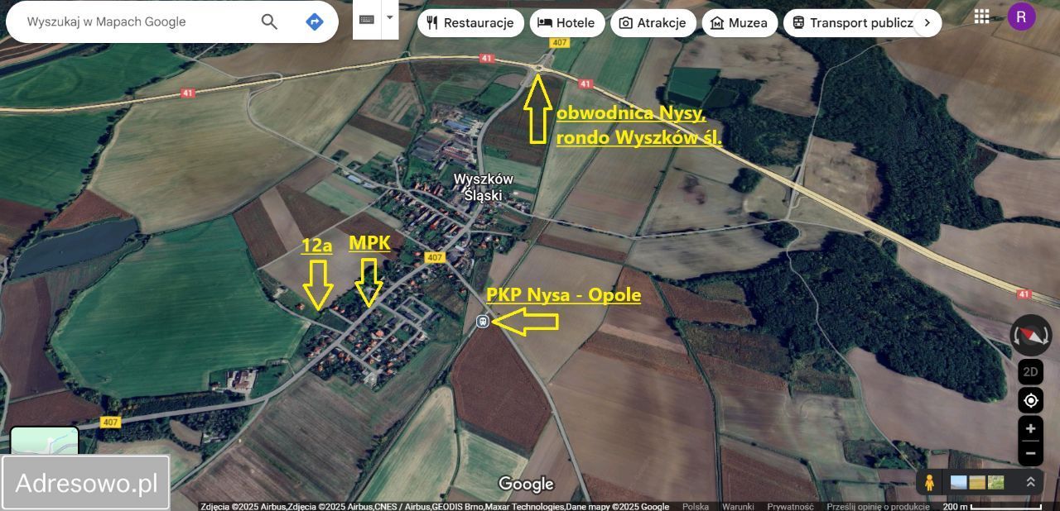Select the Restauracje search icon
The width and height of the screenshot is (1060, 511).
432,22
